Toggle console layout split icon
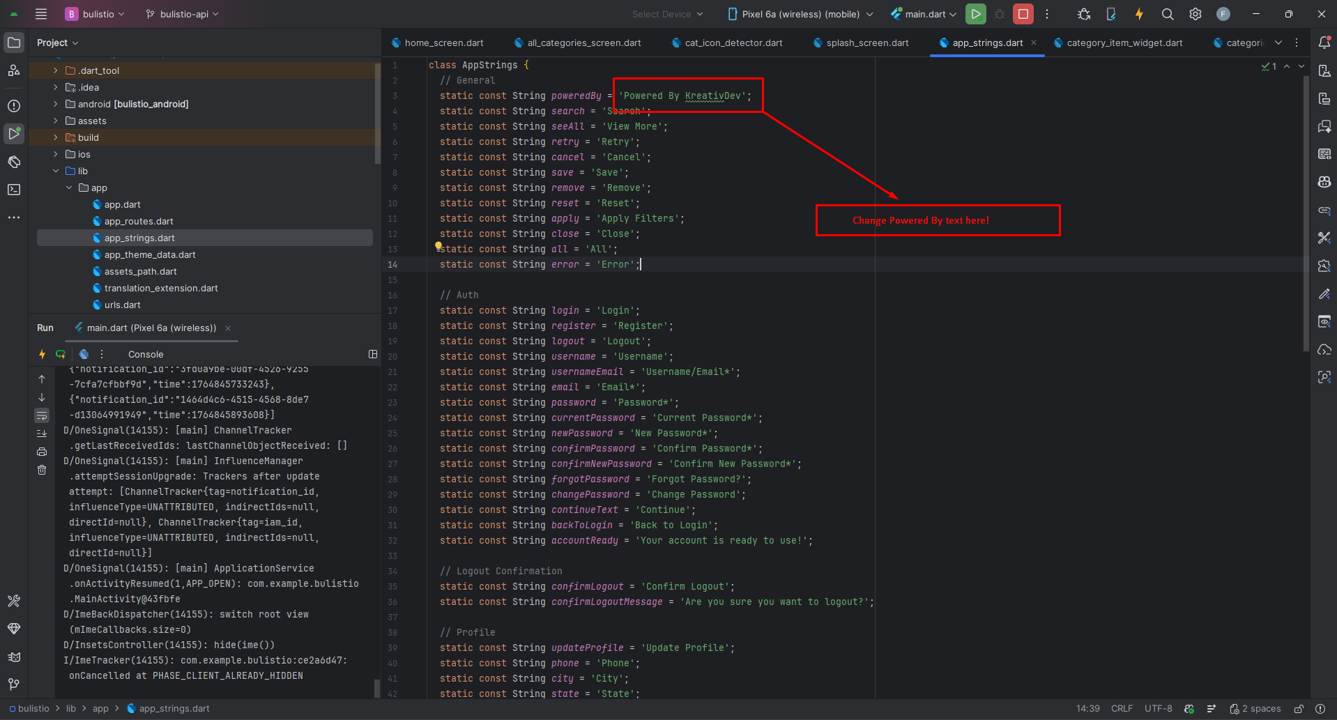This screenshot has height=720, width=1337. (x=373, y=354)
